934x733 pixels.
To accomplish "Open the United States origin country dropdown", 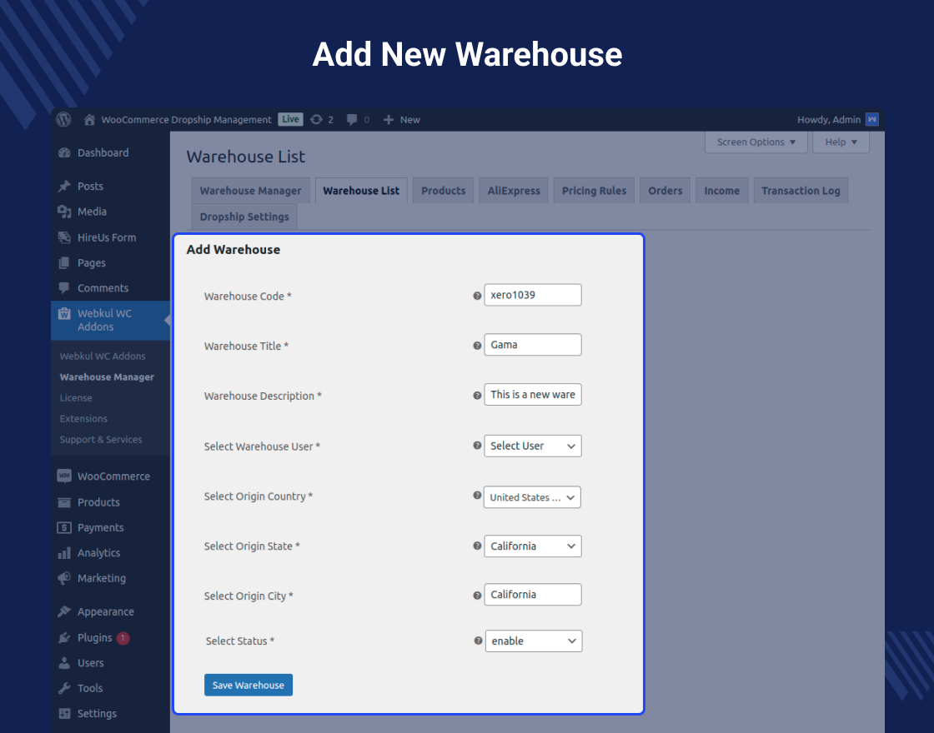I will click(x=532, y=497).
